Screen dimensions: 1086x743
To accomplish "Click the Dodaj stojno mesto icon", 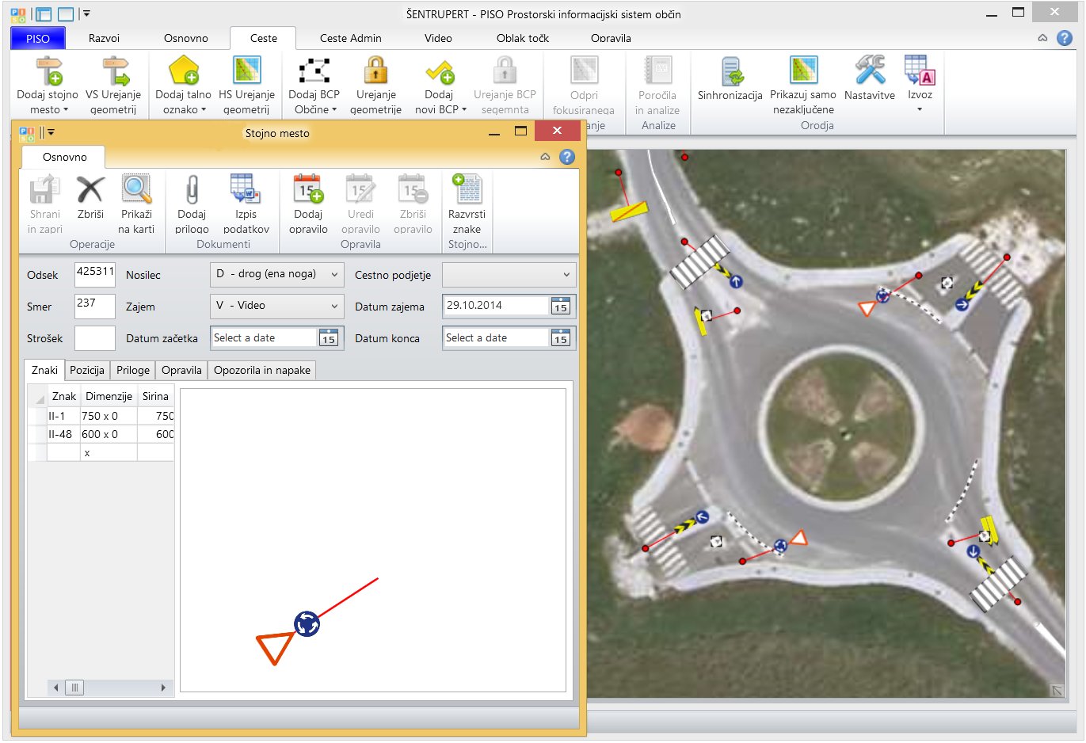I will coord(48,71).
